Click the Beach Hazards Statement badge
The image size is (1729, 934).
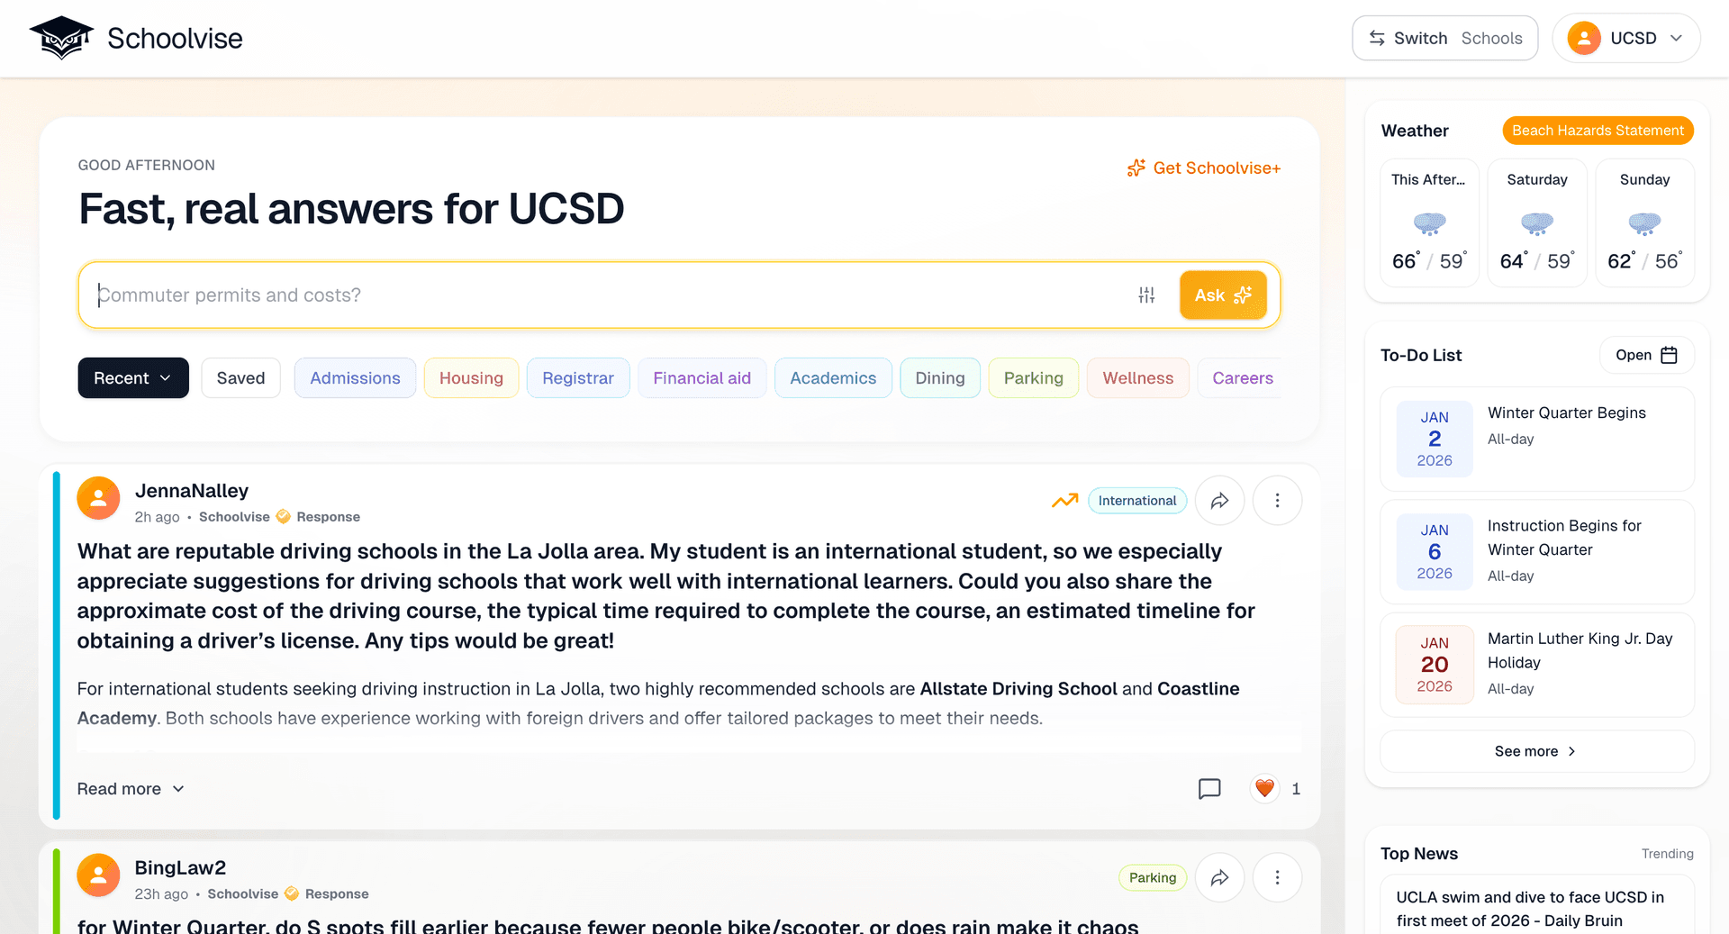click(x=1598, y=131)
